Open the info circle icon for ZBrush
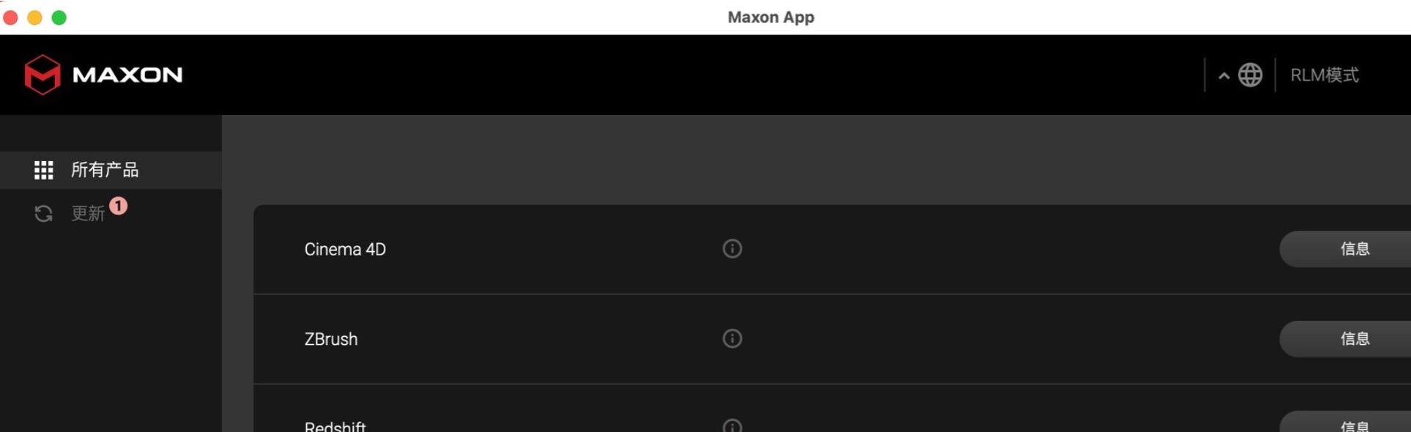1411x432 pixels. point(732,338)
